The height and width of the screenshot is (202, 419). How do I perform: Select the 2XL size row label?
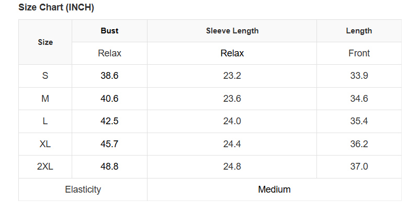pos(45,167)
